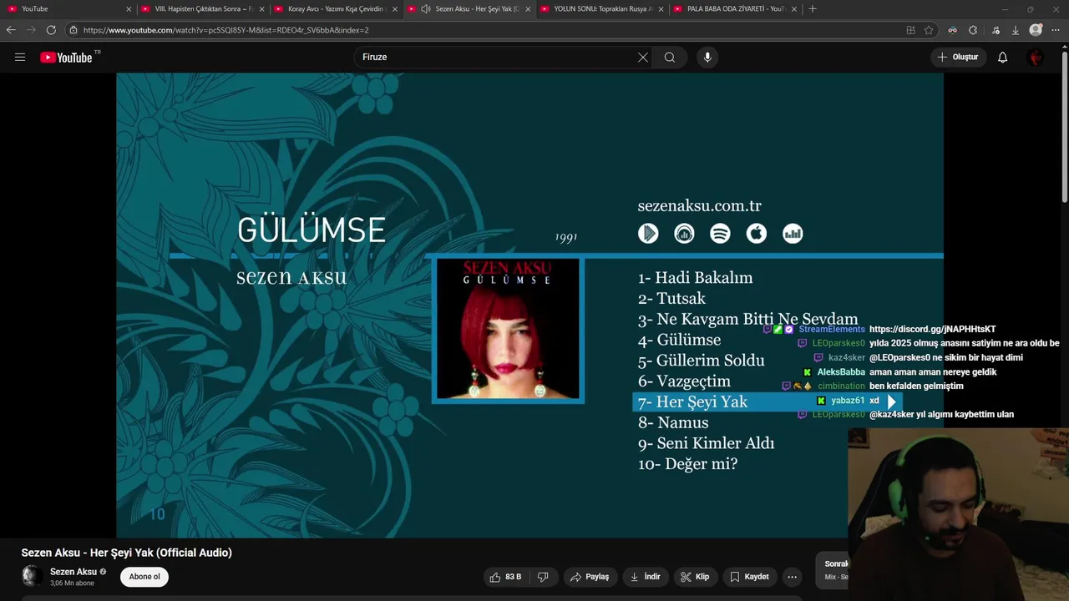Click the discord.gg link in chat overlay
Image resolution: width=1069 pixels, height=601 pixels.
[x=932, y=329]
